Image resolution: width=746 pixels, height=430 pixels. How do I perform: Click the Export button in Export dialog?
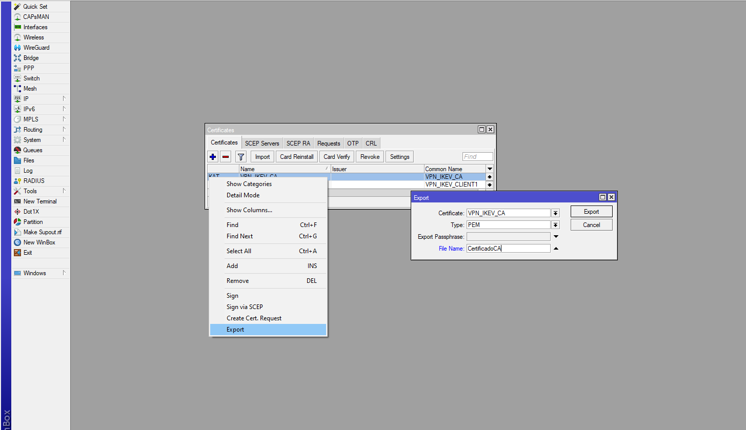pos(591,212)
